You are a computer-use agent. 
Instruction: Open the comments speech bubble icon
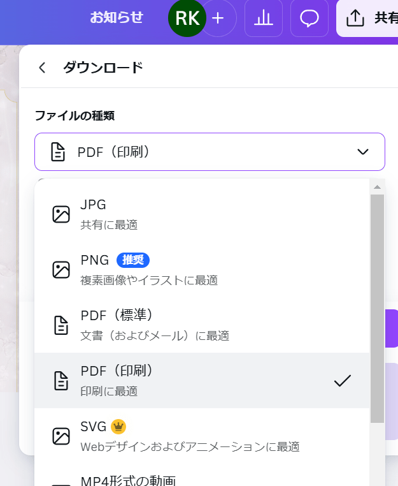click(309, 18)
